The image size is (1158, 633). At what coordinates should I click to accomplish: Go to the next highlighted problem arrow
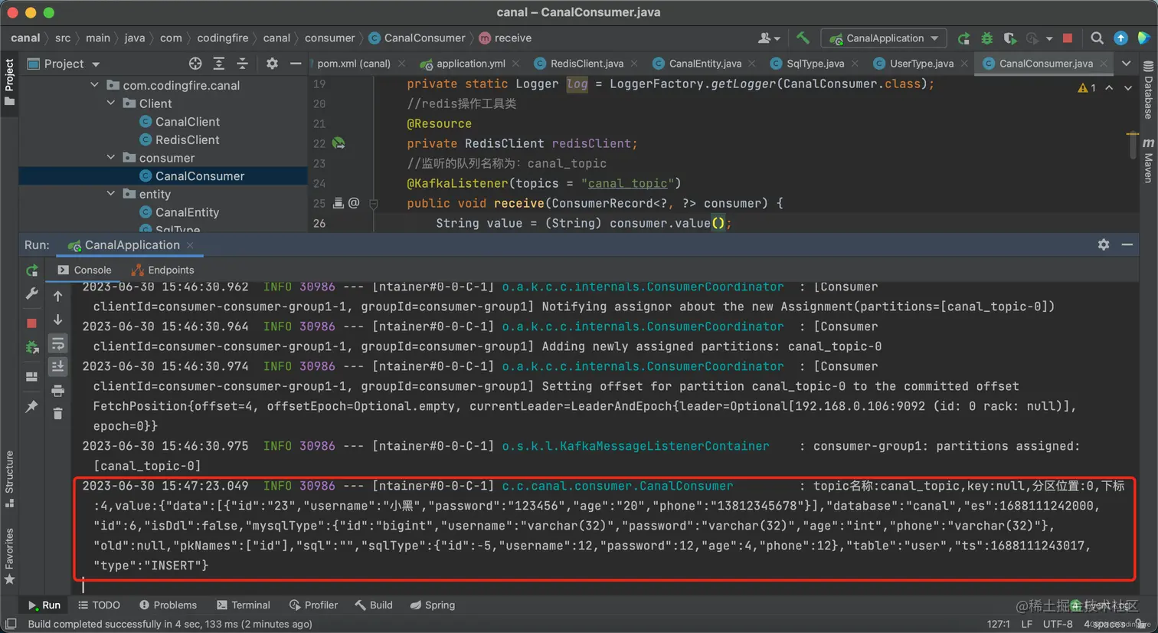pos(1127,87)
